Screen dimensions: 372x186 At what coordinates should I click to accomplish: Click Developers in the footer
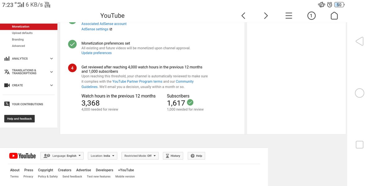coord(104,170)
